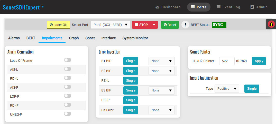
Task: Click the H1/H2 Pointer value field
Action: [227, 61]
